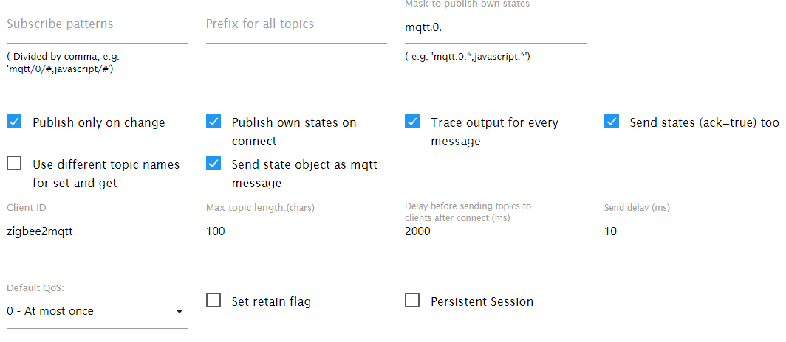Uncheck Publish only on change checkbox
Screen dimensions: 786x342
point(14,122)
